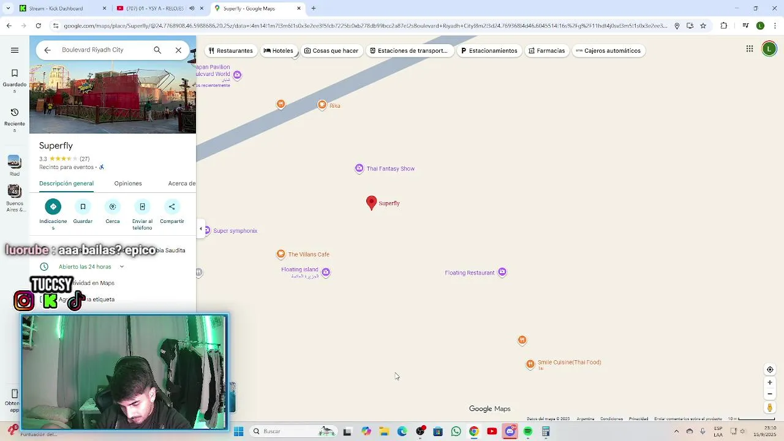Viewport: 784px width, 441px height.
Task: Clear the search with the X icon
Action: pyautogui.click(x=178, y=50)
